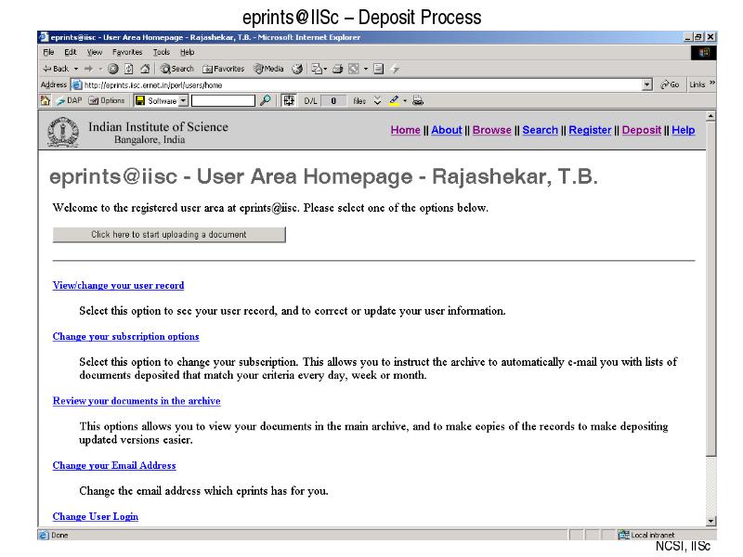Open the About link in site navigation
This screenshot has height=557, width=743.
[447, 130]
